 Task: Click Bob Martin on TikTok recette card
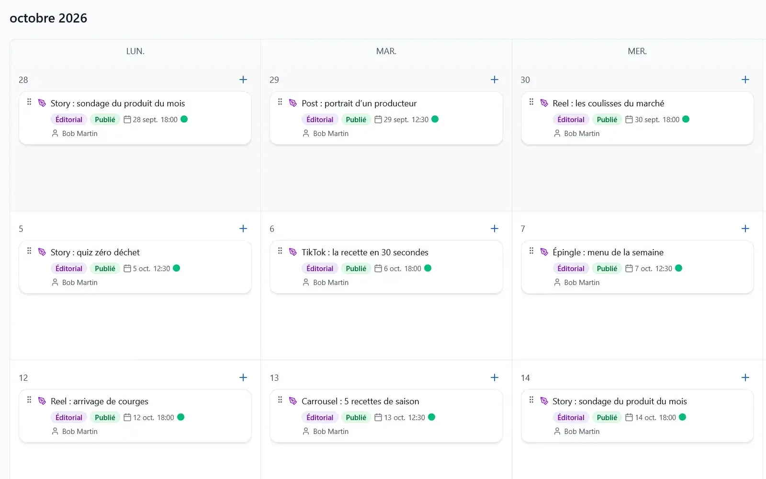click(x=331, y=283)
